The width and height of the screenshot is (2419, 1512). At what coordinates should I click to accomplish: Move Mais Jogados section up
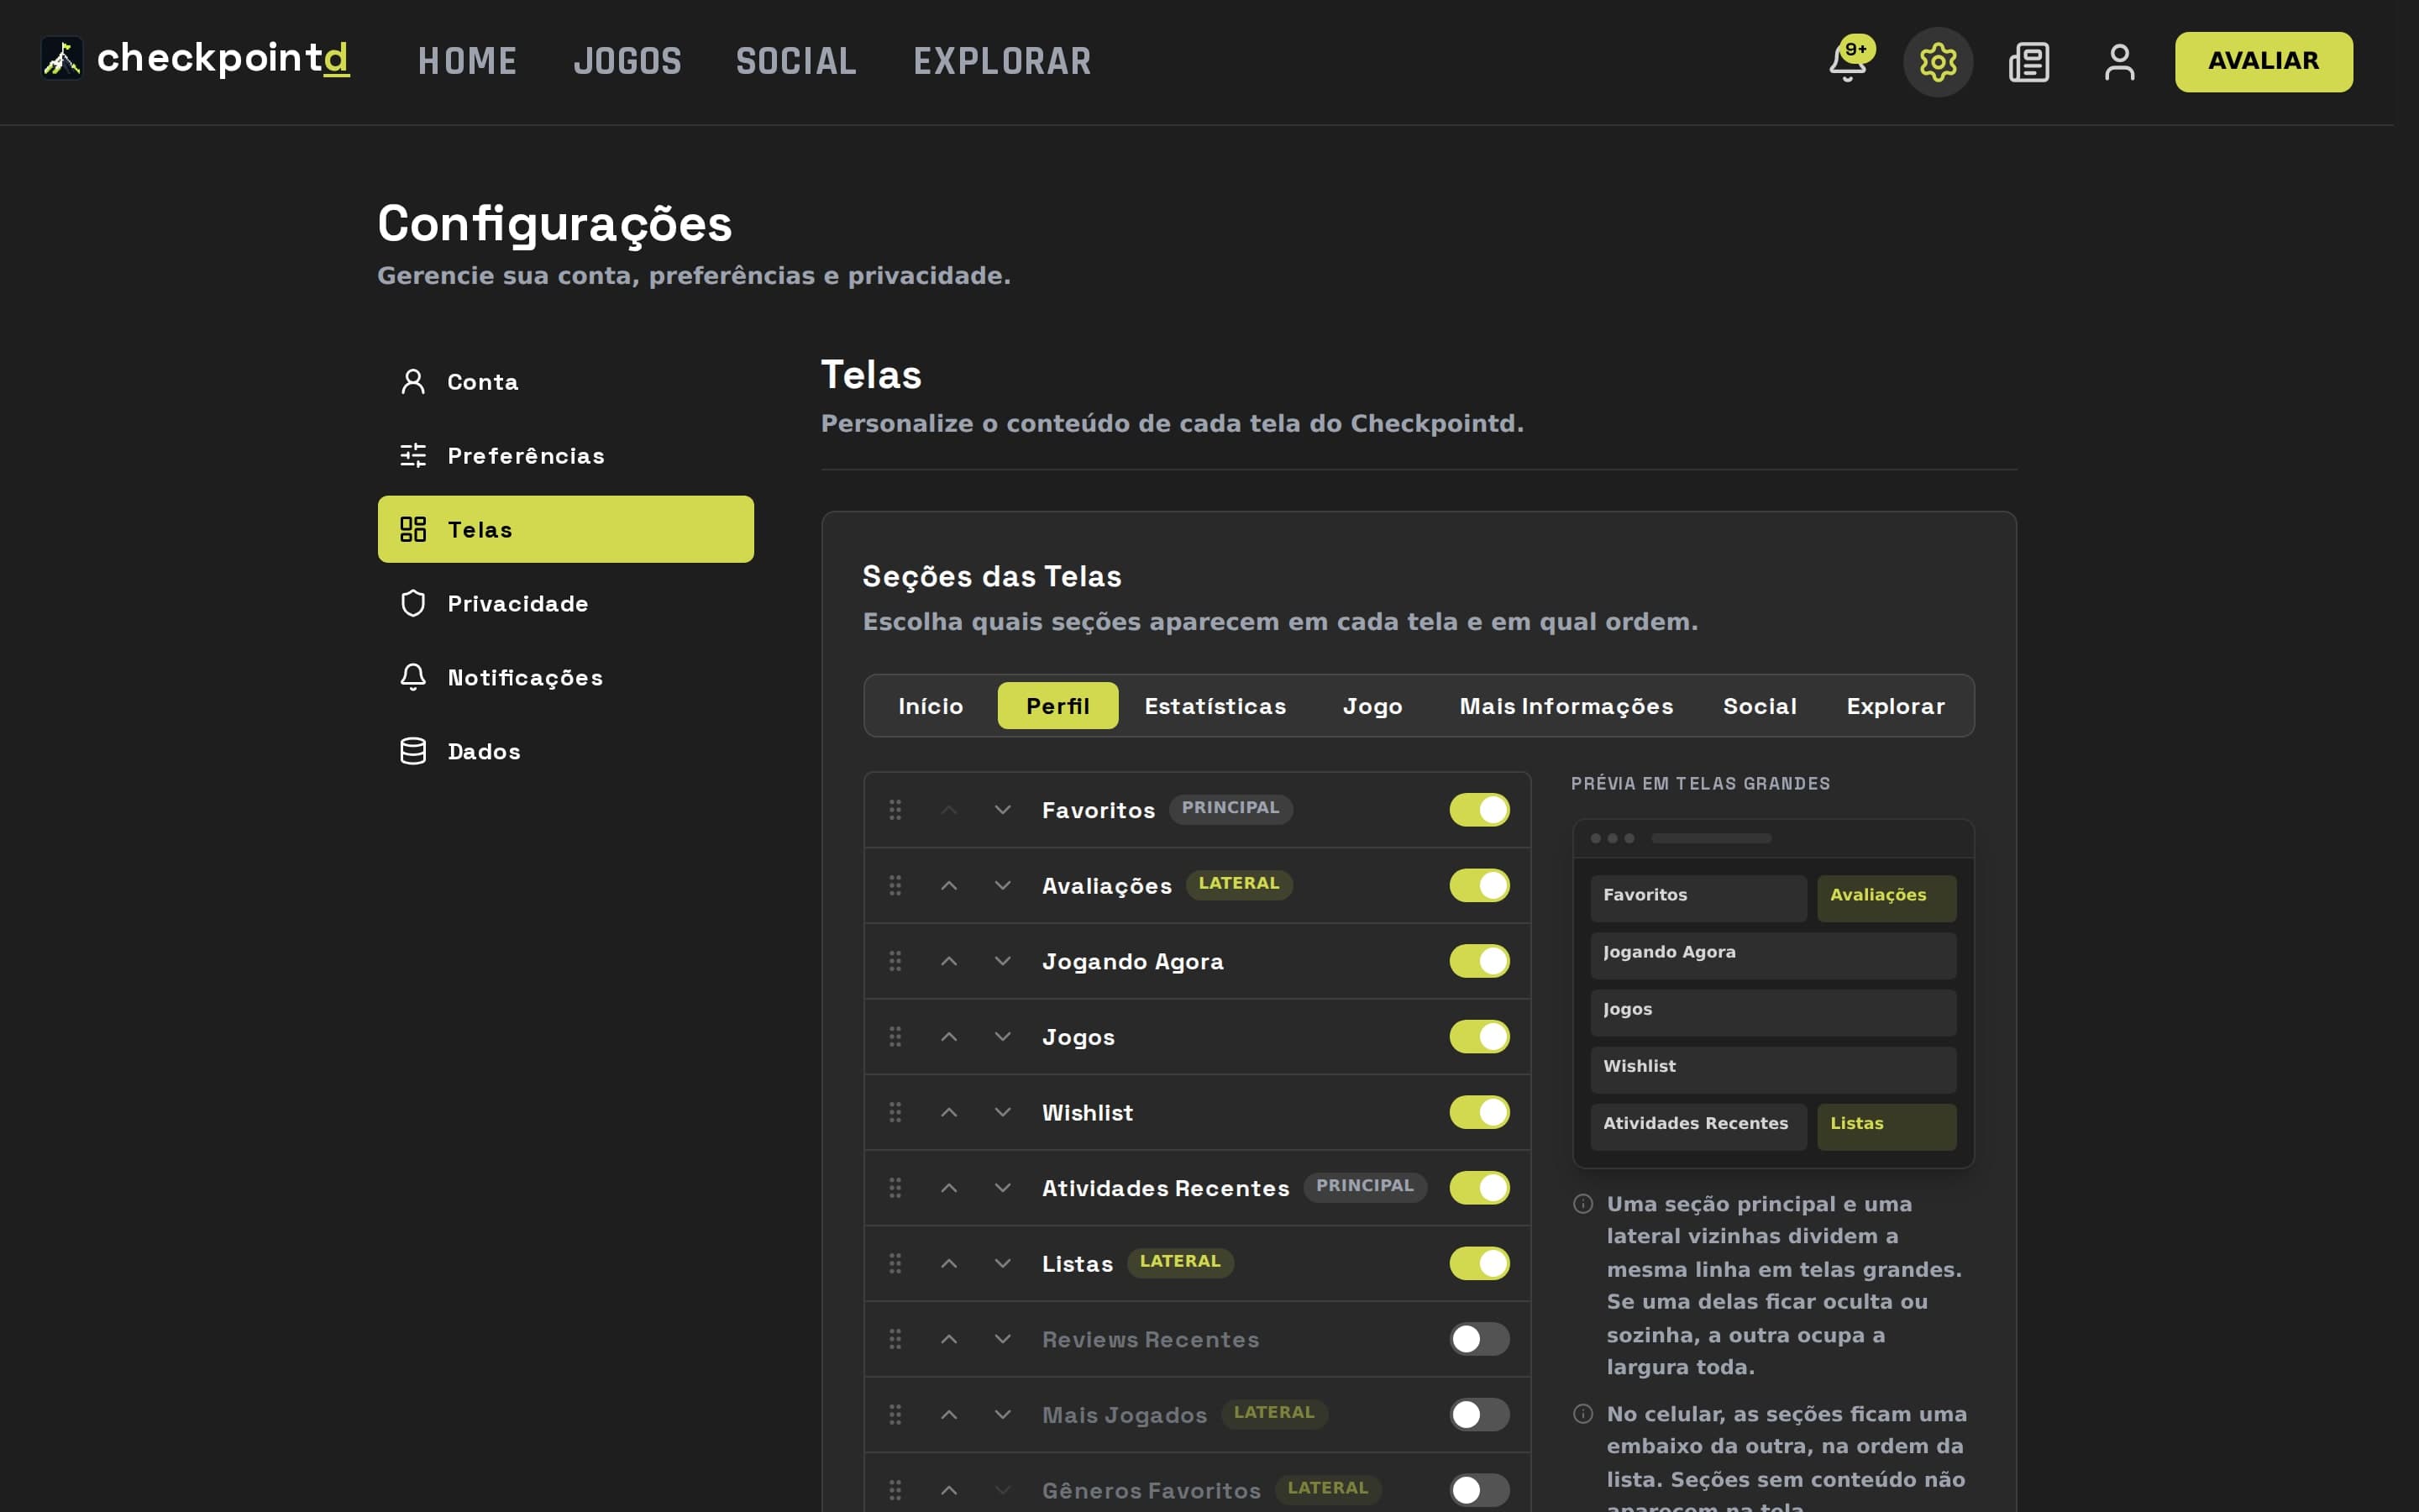(948, 1414)
